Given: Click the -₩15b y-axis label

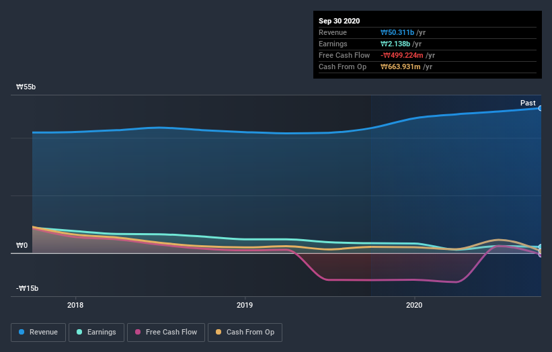Looking at the screenshot, I should tap(27, 288).
